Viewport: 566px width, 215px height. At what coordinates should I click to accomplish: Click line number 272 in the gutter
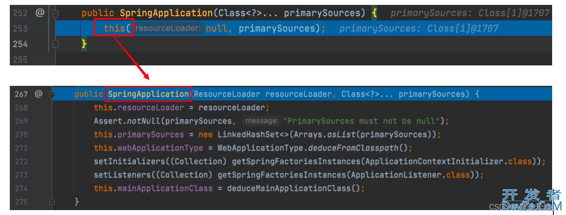click(21, 162)
